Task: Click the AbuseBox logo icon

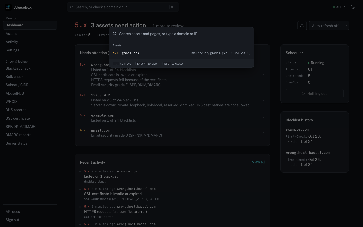Action: pyautogui.click(x=8, y=7)
